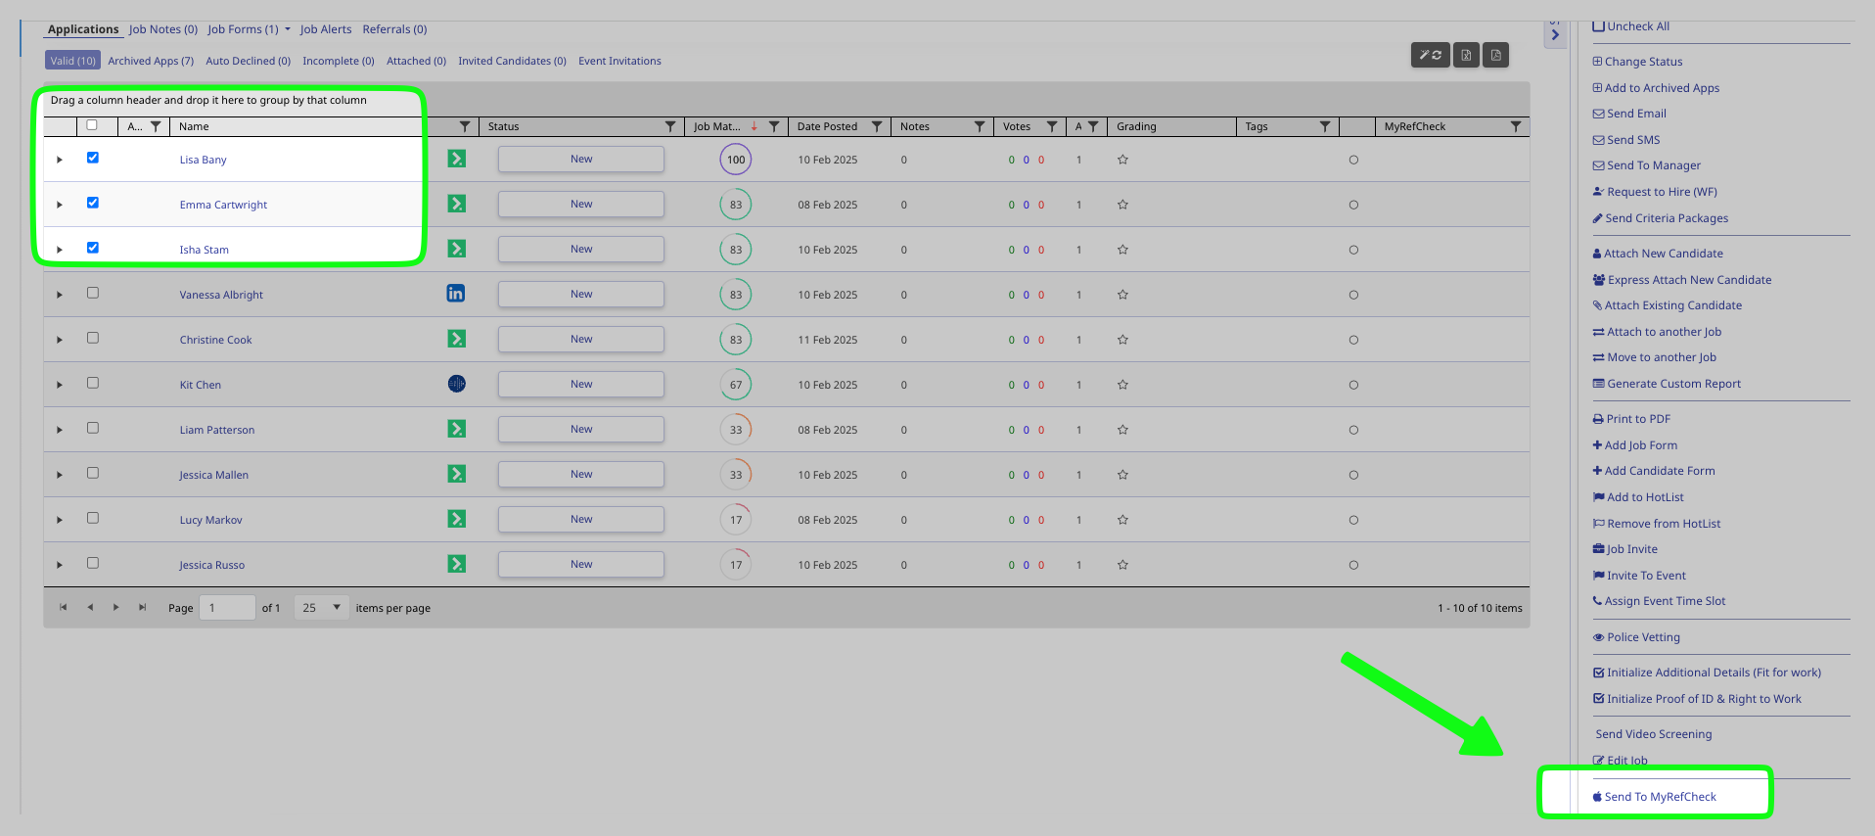This screenshot has height=836, width=1875.
Task: Select the MyRefCheck radio for Jessica Russo
Action: point(1353,565)
